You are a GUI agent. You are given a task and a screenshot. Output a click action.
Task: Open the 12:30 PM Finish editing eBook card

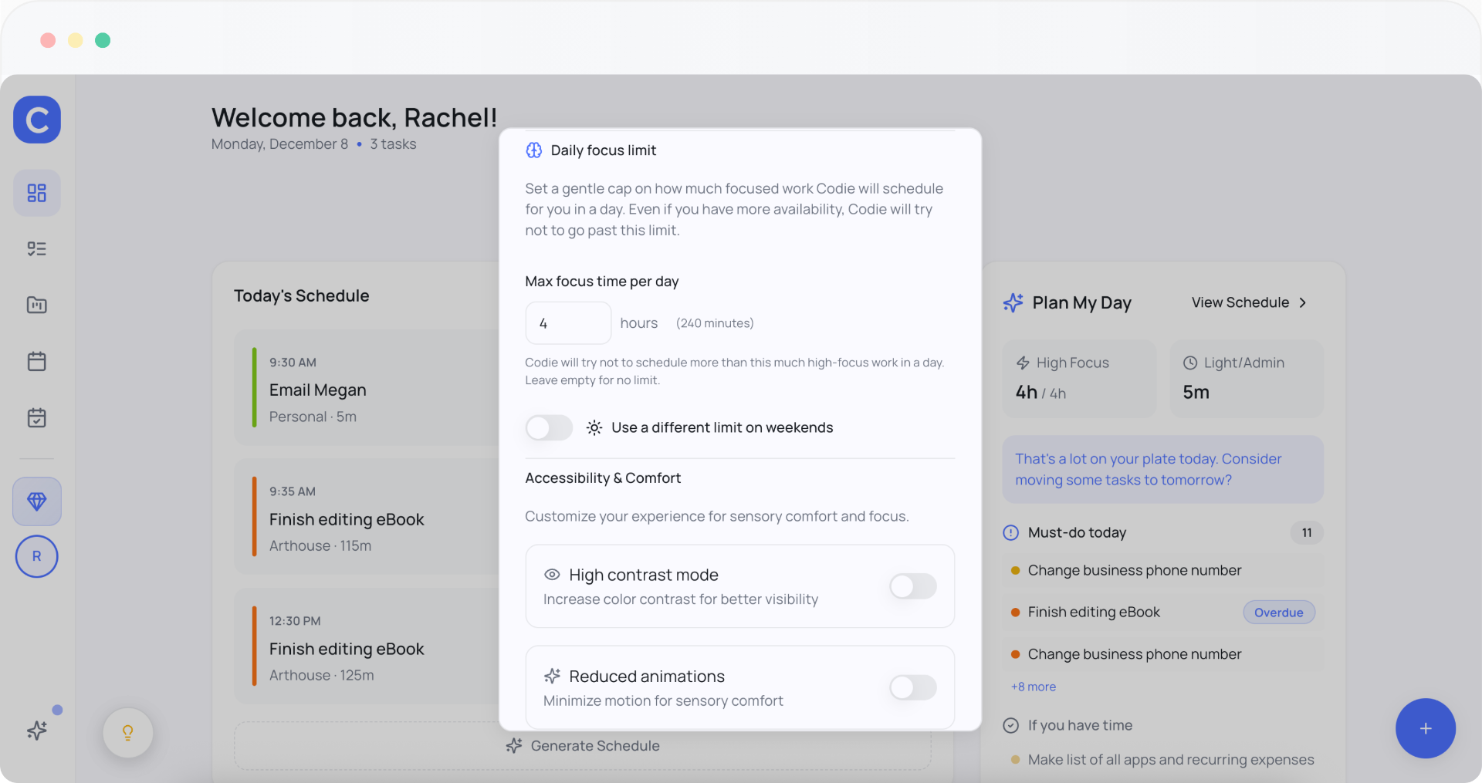tap(367, 646)
